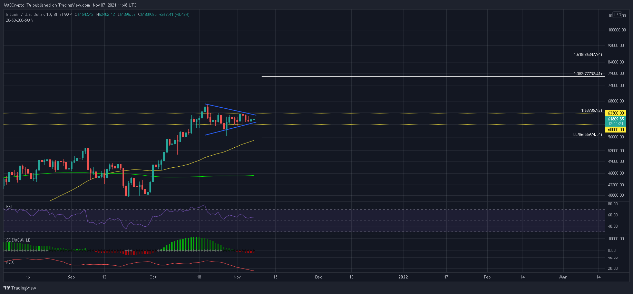Click the upper blue triangle trendline
This screenshot has width=633, height=294.
tap(230, 109)
